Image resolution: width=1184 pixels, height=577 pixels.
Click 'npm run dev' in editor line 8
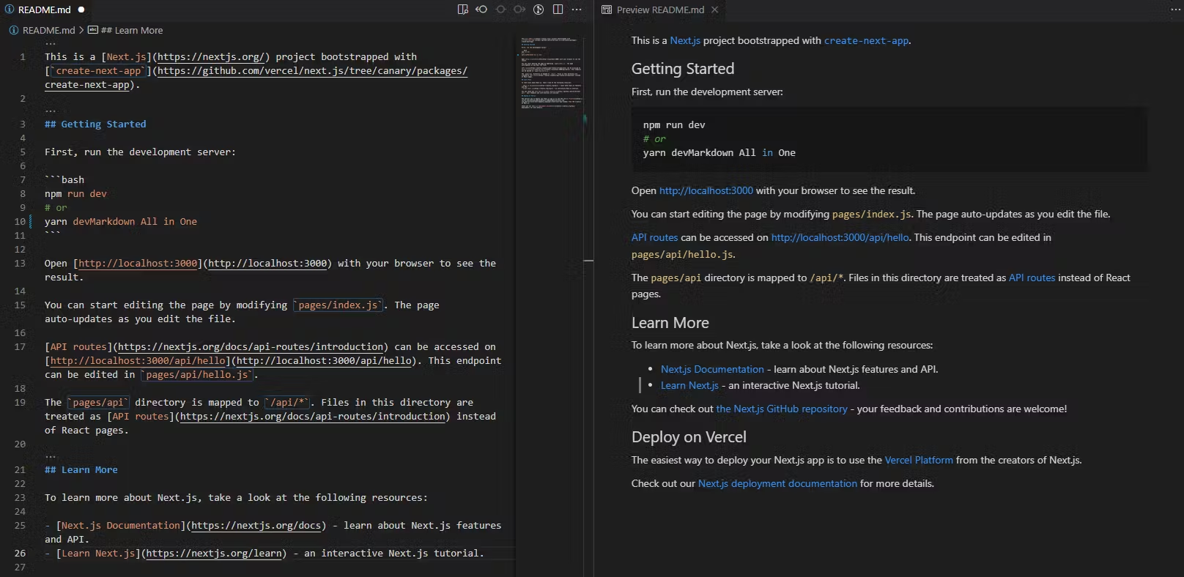coord(75,193)
